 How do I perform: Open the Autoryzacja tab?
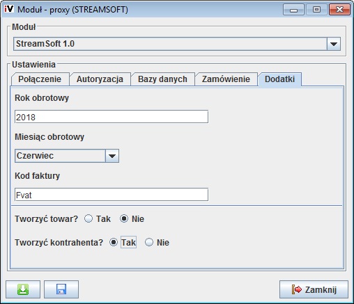coord(100,79)
